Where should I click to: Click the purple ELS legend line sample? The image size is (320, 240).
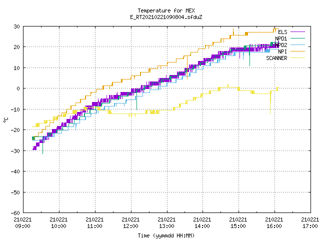pyautogui.click(x=297, y=32)
